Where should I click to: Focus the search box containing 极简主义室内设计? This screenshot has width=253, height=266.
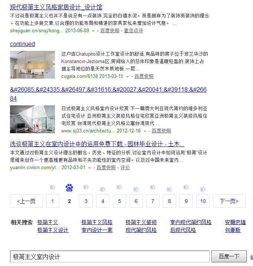coord(109,256)
